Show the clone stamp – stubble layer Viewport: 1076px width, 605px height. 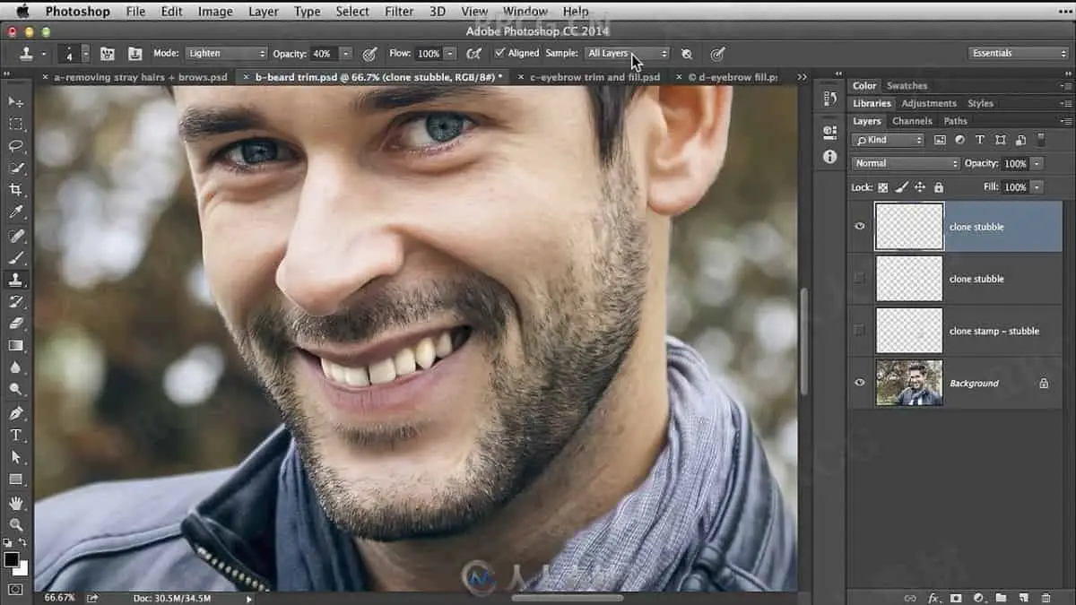pos(860,331)
